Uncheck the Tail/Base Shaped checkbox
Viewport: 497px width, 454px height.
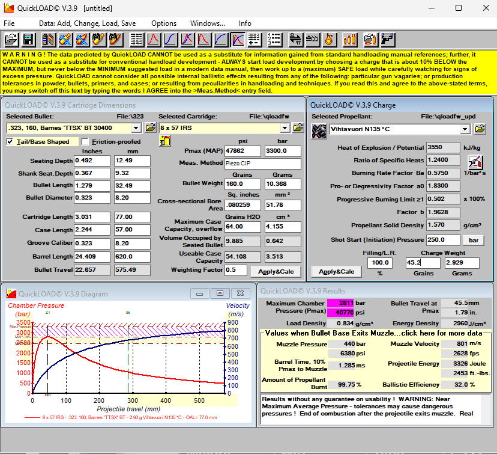pos(11,142)
